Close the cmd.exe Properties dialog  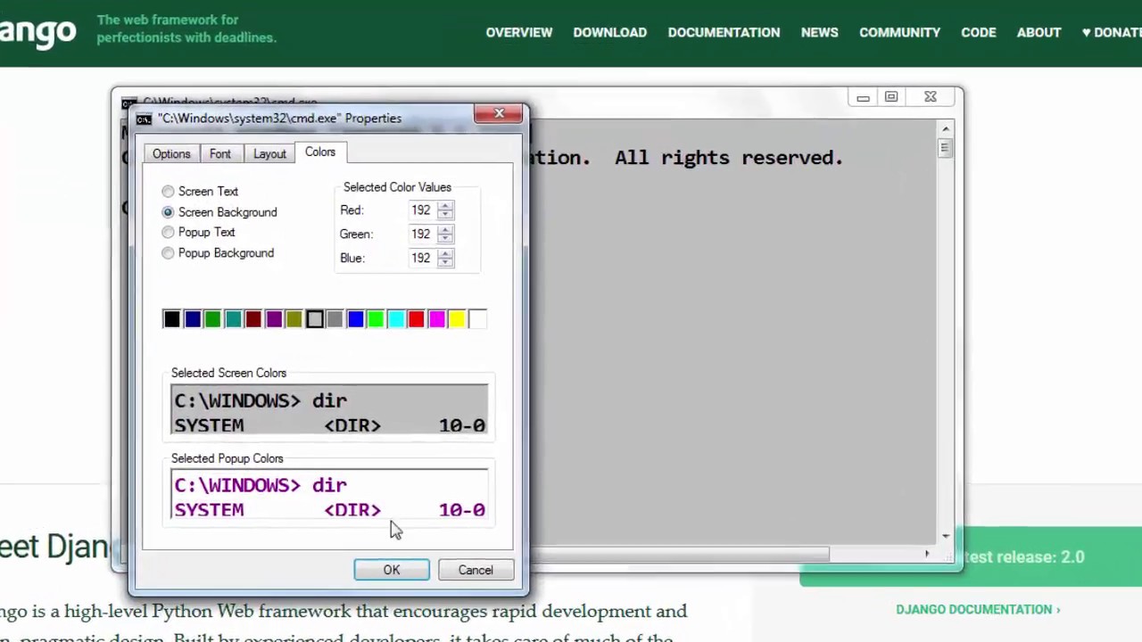[x=500, y=114]
